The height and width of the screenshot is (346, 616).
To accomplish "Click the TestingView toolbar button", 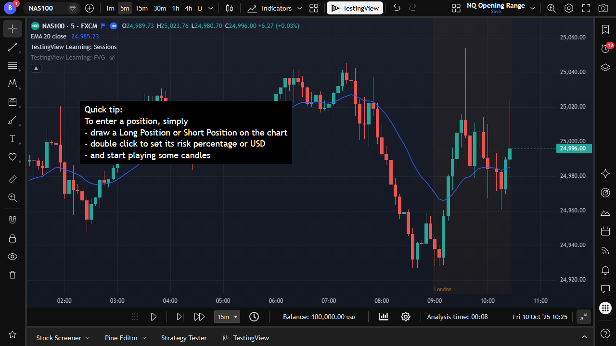I will click(x=355, y=8).
